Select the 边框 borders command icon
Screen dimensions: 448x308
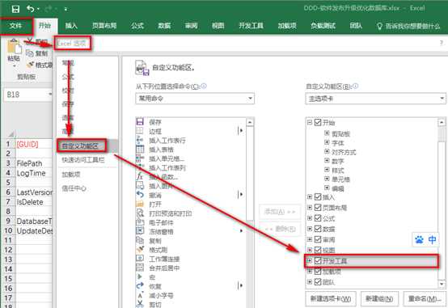140,131
